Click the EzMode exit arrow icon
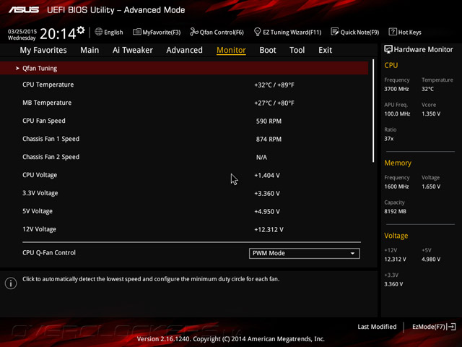The height and width of the screenshot is (347, 462). 451,327
